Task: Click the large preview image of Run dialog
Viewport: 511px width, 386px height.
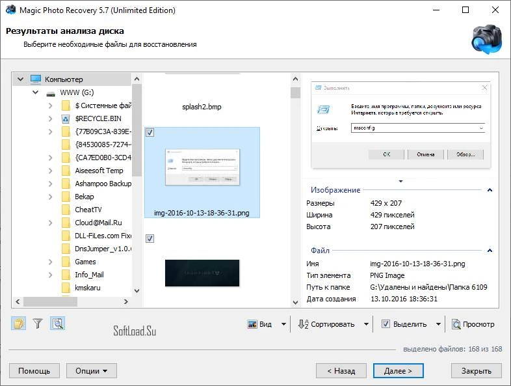Action: point(401,126)
